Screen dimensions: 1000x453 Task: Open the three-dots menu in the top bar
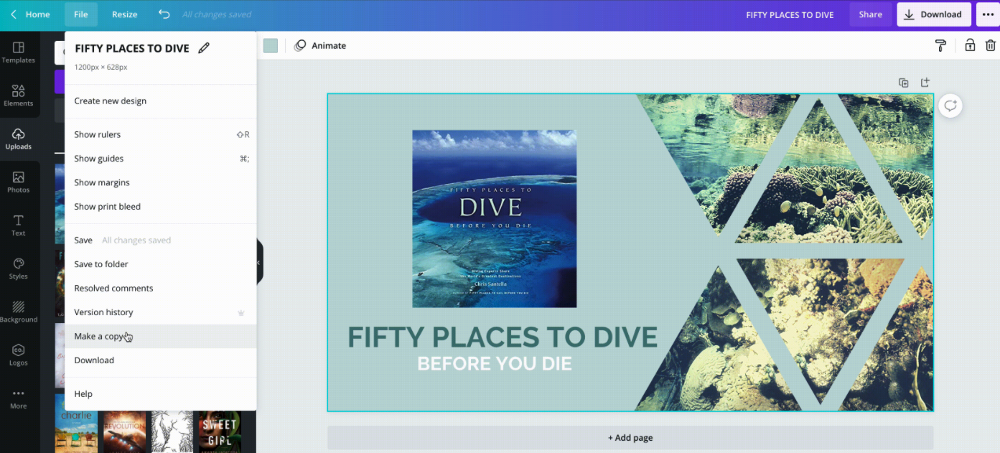(x=988, y=14)
